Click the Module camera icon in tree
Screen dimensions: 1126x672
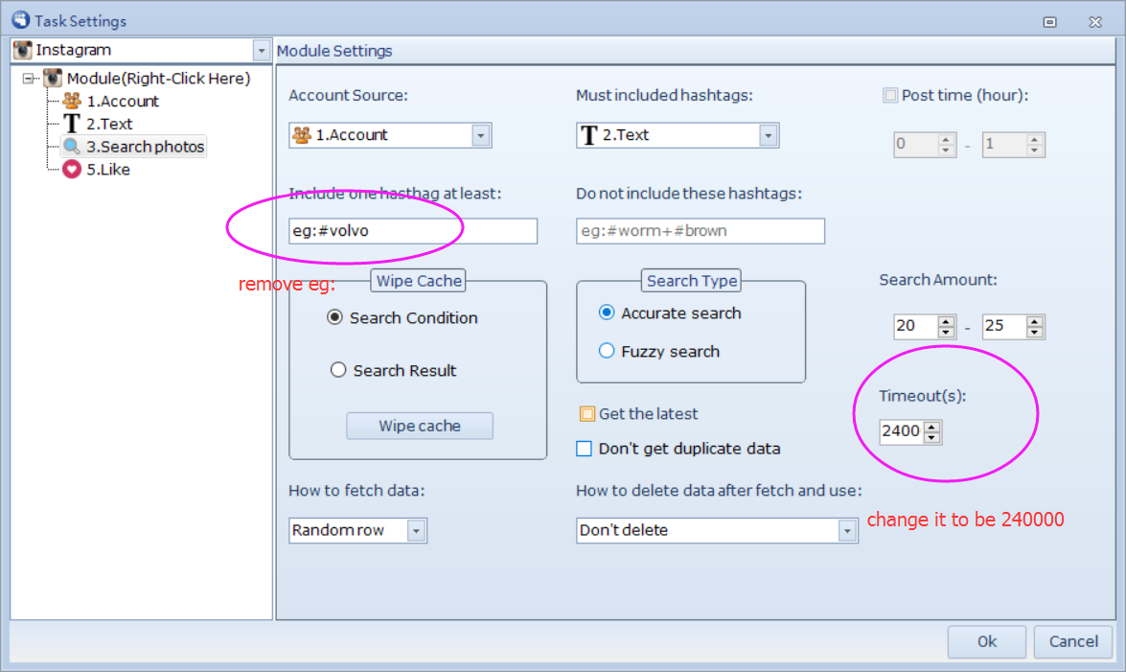pos(53,78)
